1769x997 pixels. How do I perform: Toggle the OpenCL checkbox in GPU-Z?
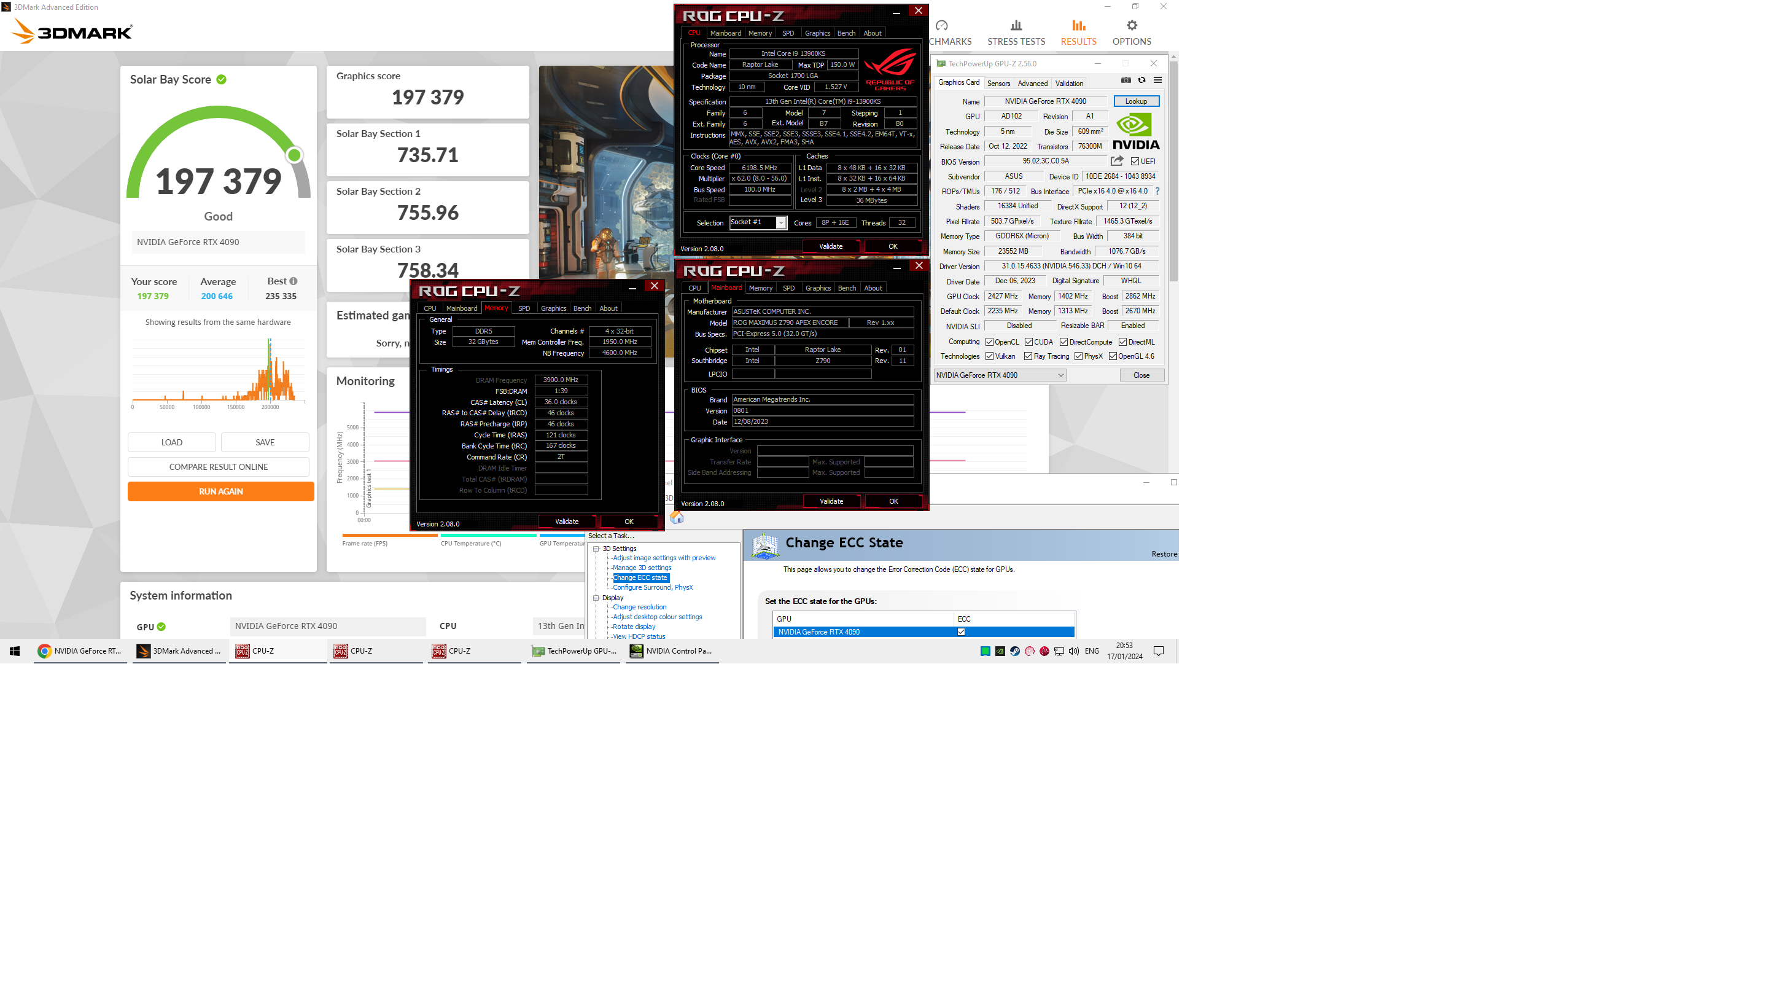point(990,342)
